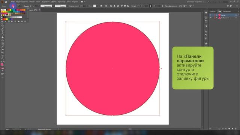Click the opacity percentage field
This screenshot has height=135, width=240.
point(82,6)
